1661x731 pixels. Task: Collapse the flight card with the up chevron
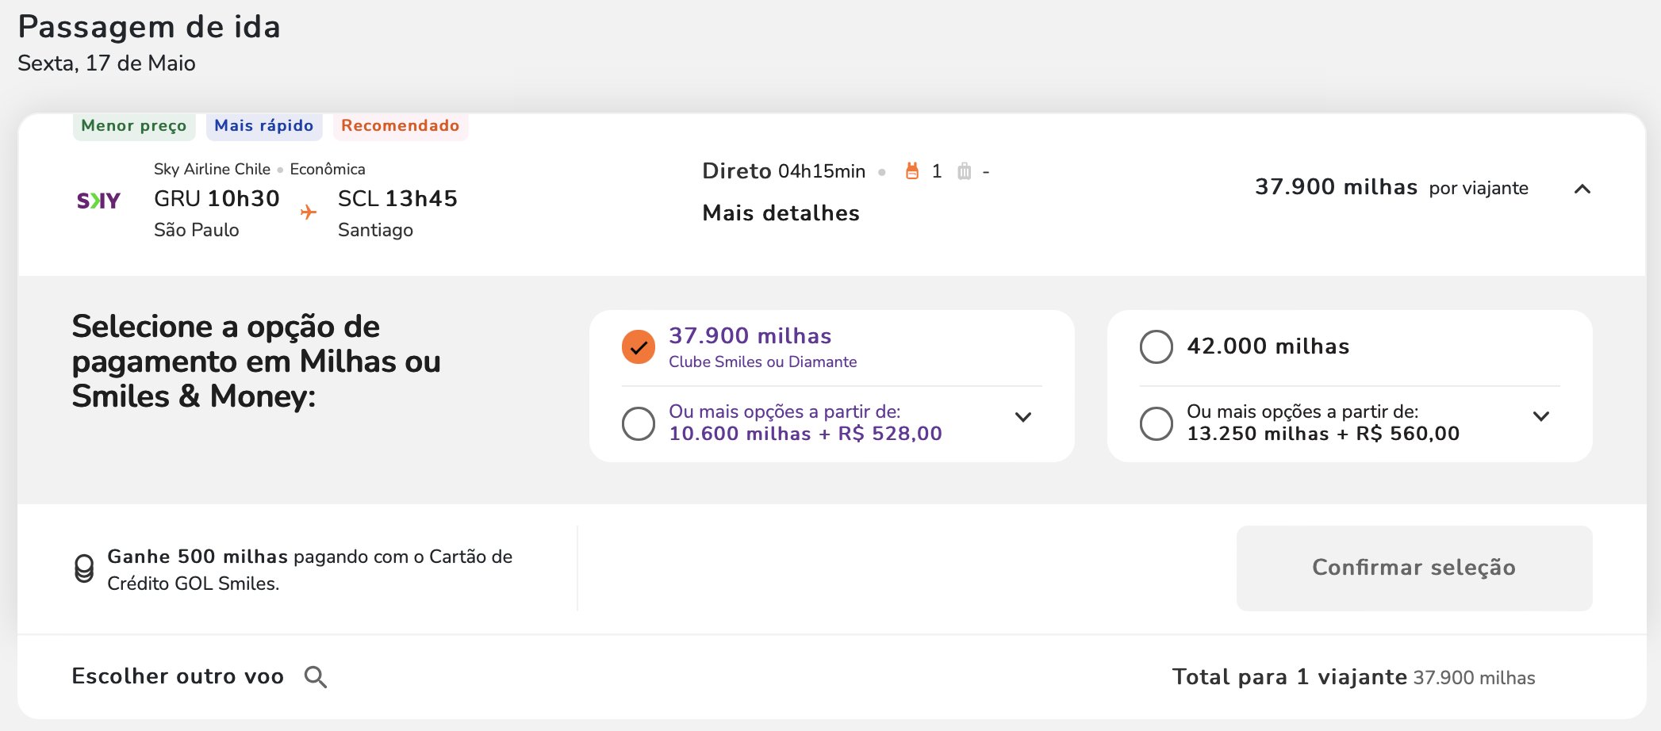click(x=1582, y=189)
